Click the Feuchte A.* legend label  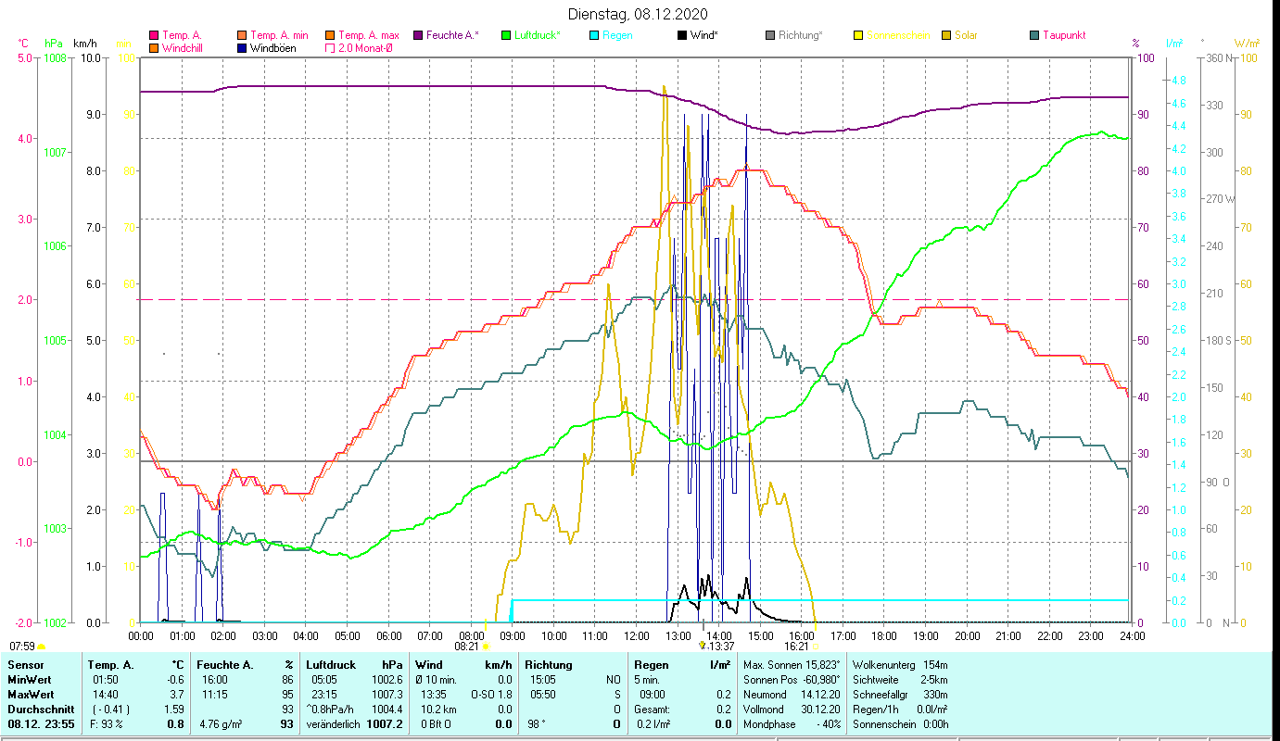coord(452,36)
